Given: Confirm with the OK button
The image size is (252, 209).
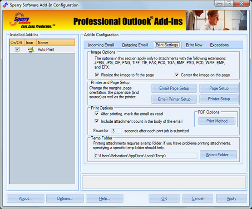Looking at the screenshot, I should (x=164, y=199).
